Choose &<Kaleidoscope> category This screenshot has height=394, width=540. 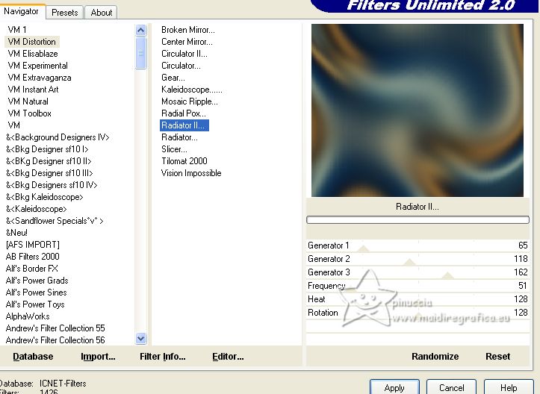point(36,209)
